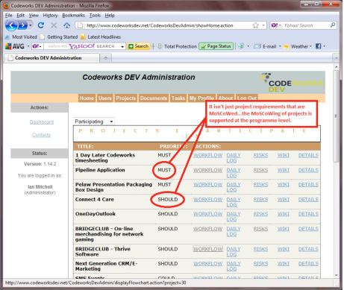Reload the page with the refresh icon
344x290 pixels.
41,25
